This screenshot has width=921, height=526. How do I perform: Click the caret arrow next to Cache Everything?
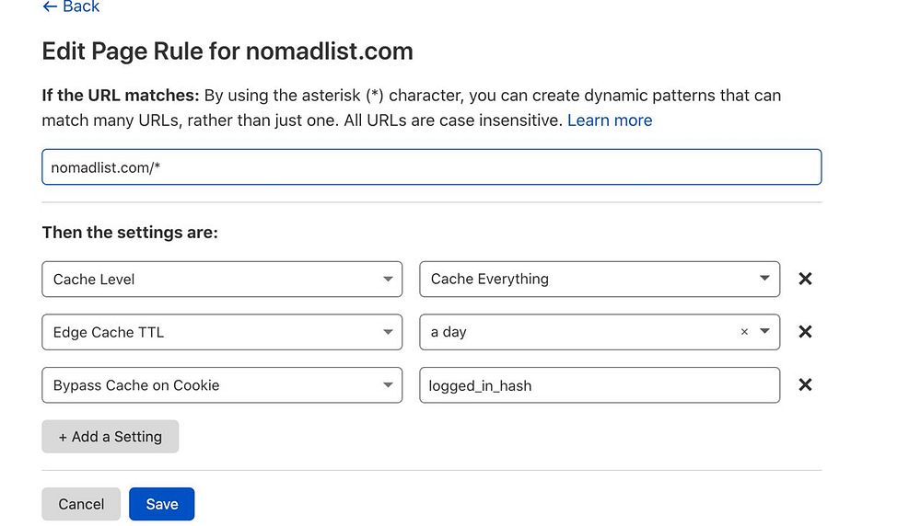click(x=764, y=279)
